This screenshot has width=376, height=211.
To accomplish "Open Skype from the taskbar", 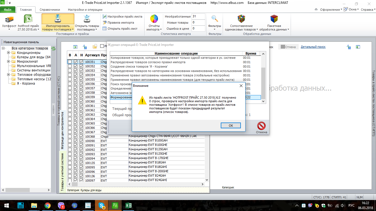I will pos(102,206).
